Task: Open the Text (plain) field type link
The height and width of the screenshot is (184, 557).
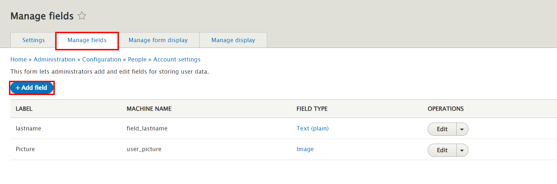Action: pos(312,128)
